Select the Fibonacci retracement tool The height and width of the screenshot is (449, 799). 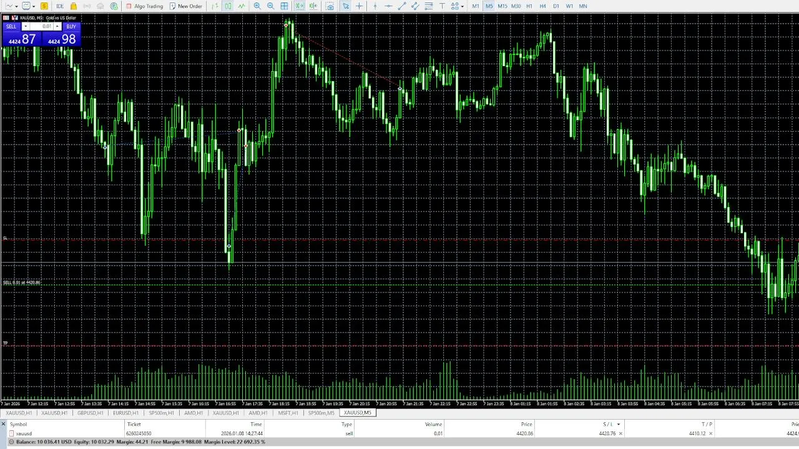[x=429, y=6]
